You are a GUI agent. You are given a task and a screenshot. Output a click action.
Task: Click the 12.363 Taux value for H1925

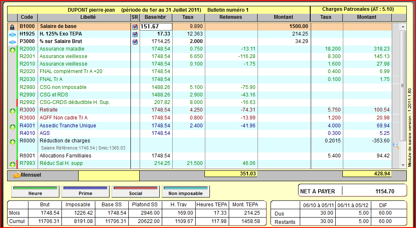click(195, 34)
